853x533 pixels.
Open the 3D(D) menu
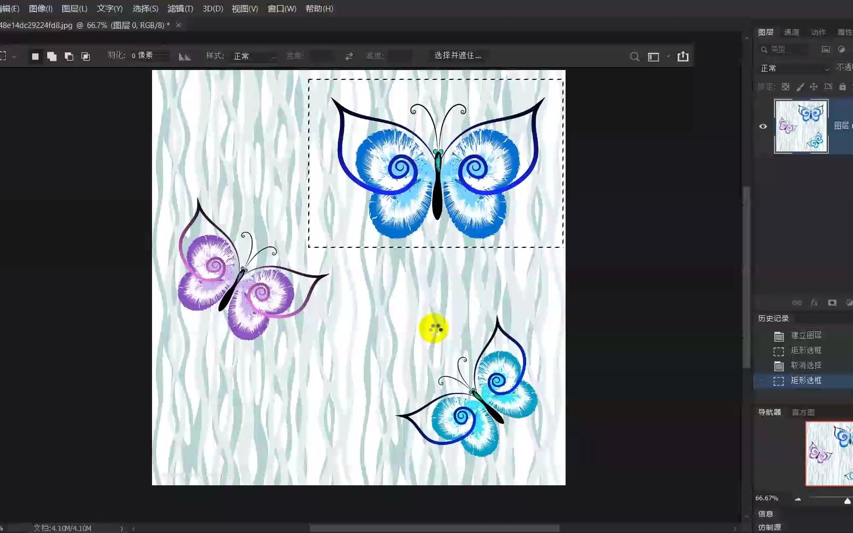[x=213, y=8]
